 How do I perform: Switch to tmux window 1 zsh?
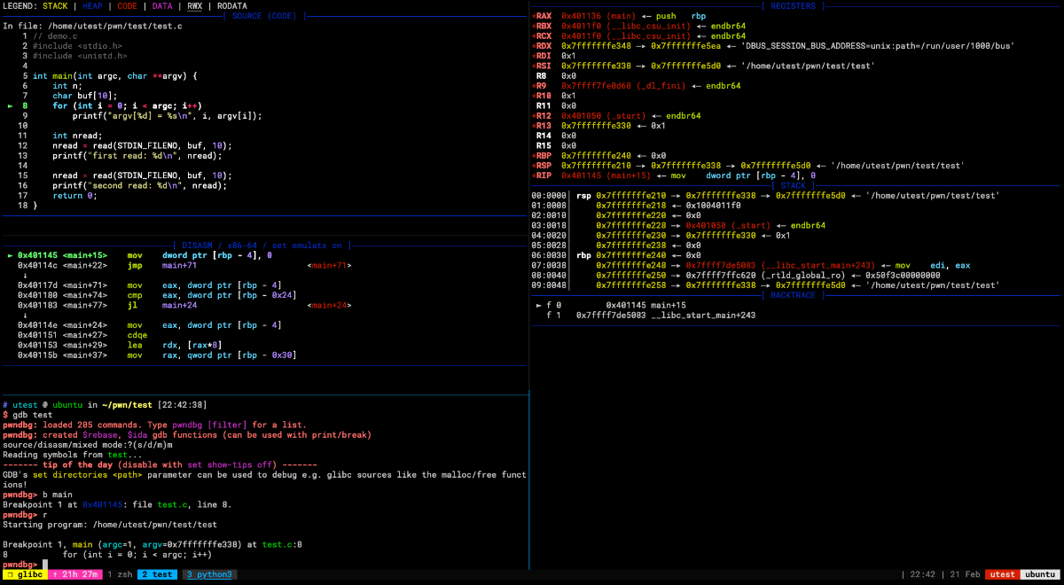click(119, 574)
